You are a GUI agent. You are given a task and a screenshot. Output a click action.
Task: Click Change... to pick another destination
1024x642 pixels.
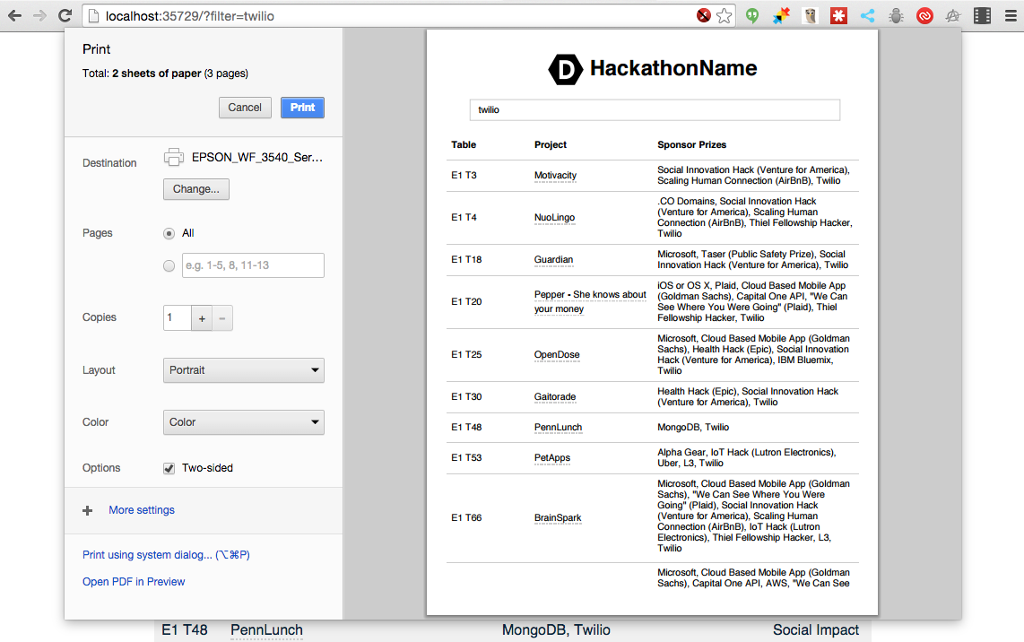pyautogui.click(x=195, y=189)
